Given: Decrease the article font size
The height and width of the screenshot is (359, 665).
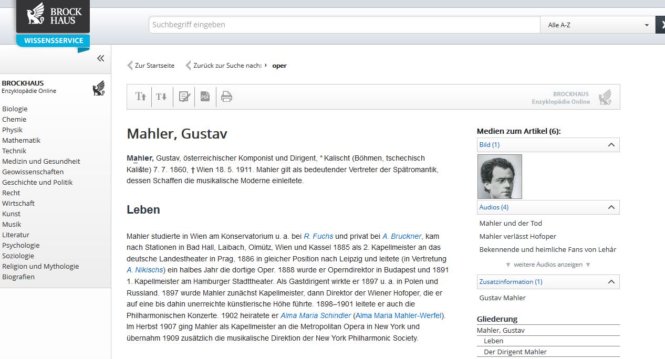Looking at the screenshot, I should (x=162, y=97).
